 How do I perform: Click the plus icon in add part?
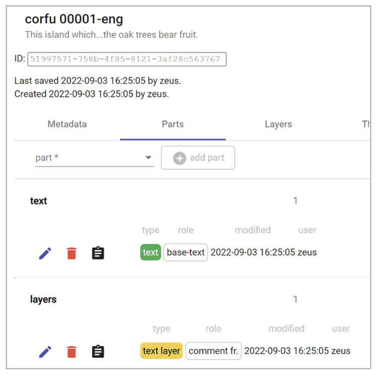(180, 158)
